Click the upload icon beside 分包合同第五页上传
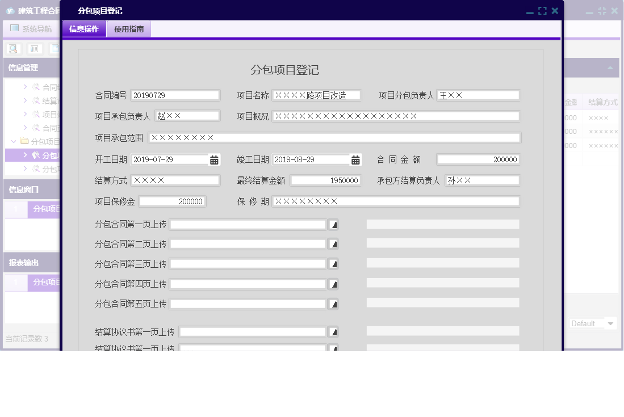The image size is (624, 417). [x=333, y=304]
